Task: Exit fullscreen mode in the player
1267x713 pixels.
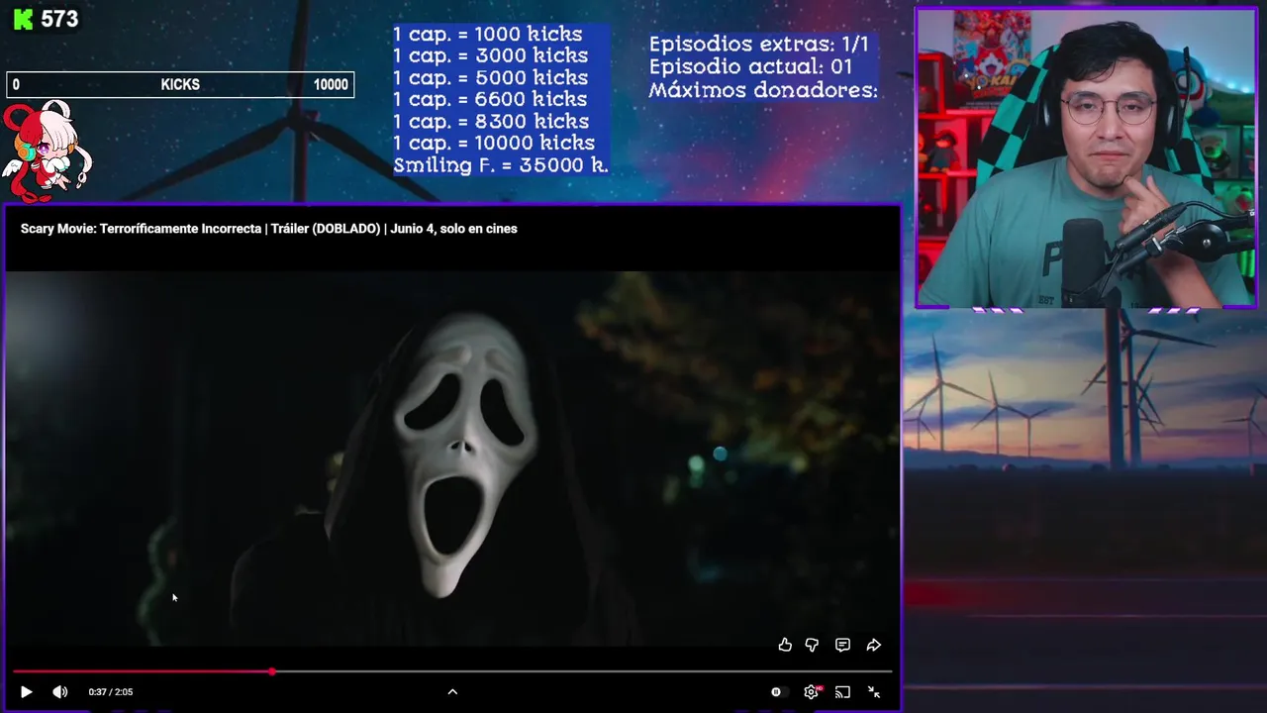Action: click(x=874, y=692)
